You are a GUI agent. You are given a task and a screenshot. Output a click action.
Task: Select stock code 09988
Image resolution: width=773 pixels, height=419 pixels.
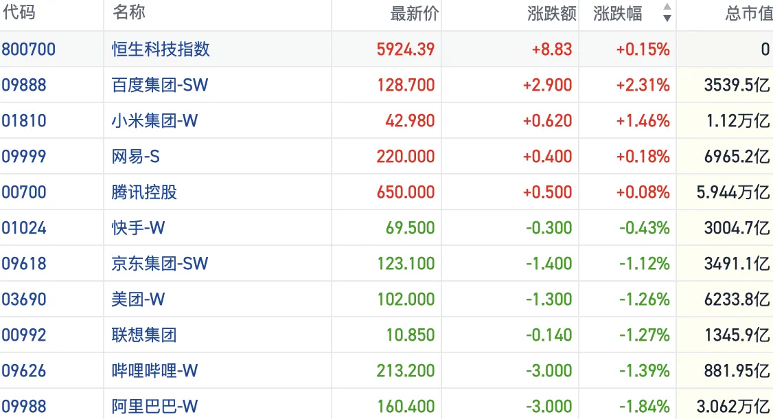click(x=23, y=407)
